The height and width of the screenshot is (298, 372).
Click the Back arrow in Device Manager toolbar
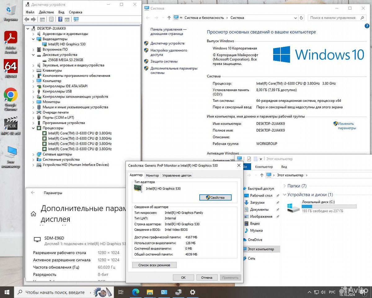(27, 19)
